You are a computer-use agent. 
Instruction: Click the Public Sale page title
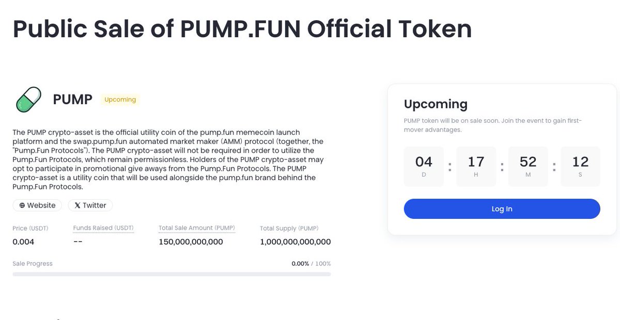tap(242, 29)
